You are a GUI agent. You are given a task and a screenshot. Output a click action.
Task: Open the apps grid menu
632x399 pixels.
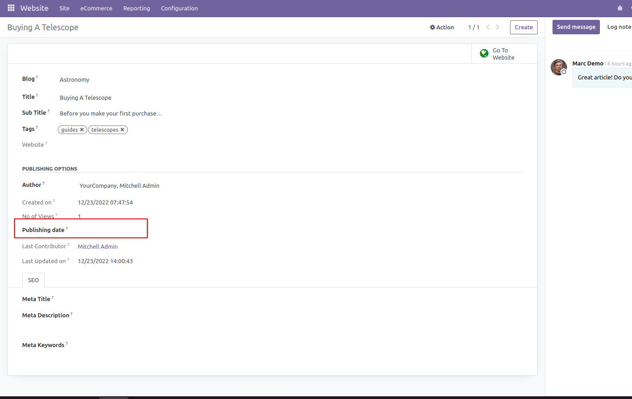pyautogui.click(x=10, y=8)
